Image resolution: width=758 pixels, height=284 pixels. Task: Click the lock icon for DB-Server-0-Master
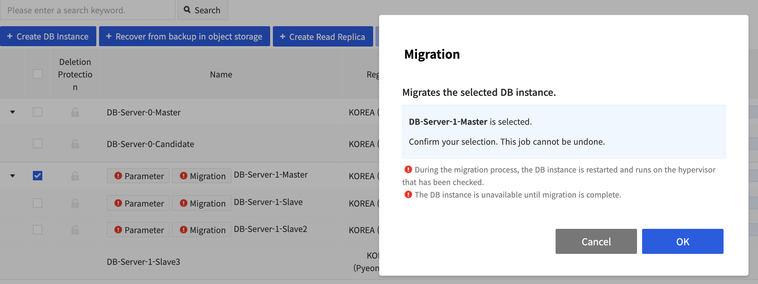click(75, 112)
